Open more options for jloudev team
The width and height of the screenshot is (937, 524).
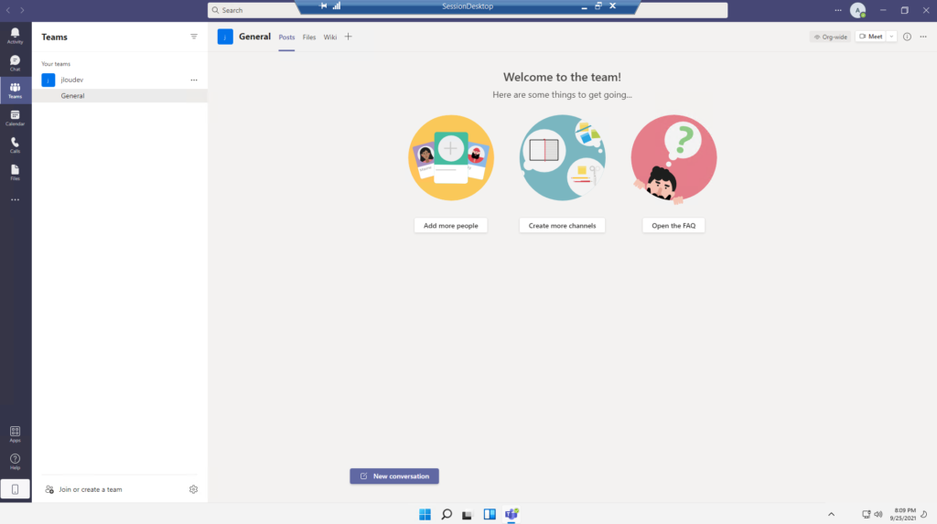click(x=194, y=80)
